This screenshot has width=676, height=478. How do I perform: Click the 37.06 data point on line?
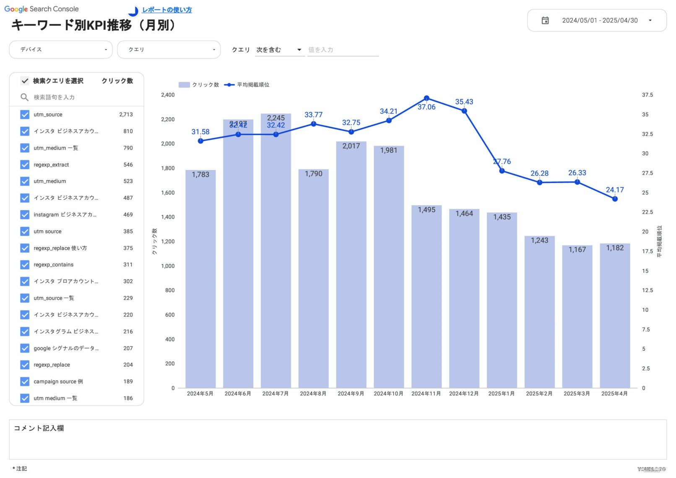tap(426, 98)
